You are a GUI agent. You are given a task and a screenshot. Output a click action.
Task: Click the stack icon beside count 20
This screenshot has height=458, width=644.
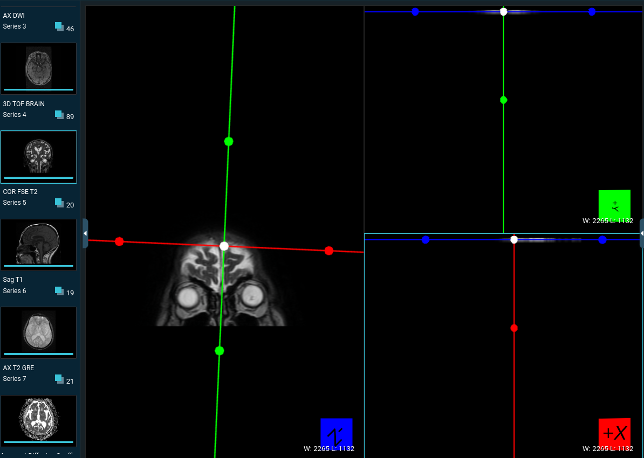click(59, 203)
